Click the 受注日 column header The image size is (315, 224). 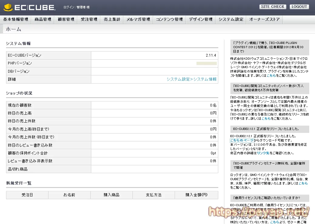click(x=27, y=195)
